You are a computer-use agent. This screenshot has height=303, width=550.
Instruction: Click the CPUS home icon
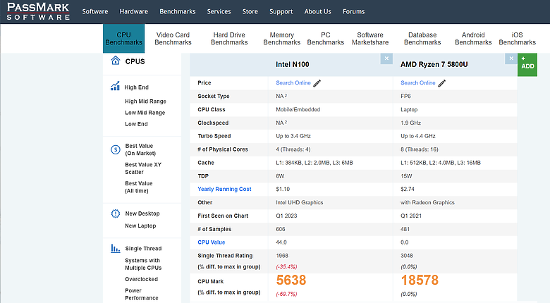pos(116,61)
